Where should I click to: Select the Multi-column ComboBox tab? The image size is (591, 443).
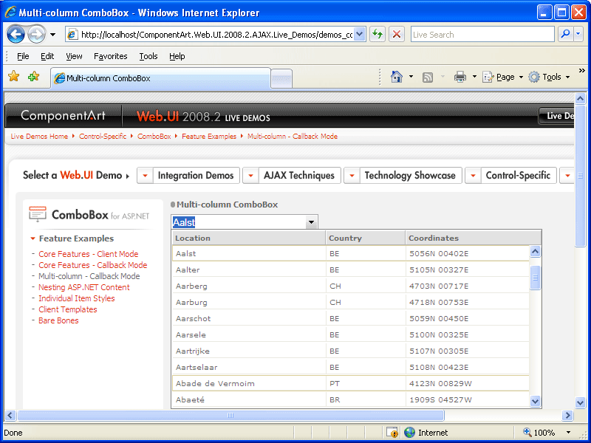click(160, 78)
